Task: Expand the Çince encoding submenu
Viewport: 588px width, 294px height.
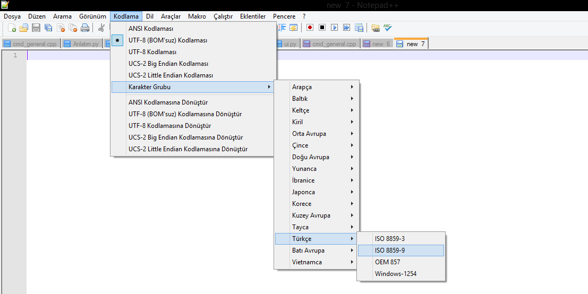Action: (317, 145)
